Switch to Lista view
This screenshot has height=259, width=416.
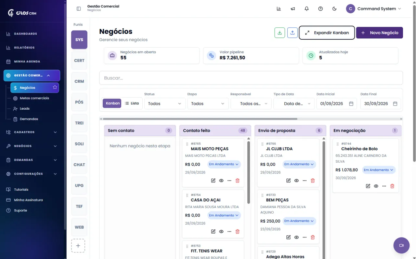click(x=132, y=103)
